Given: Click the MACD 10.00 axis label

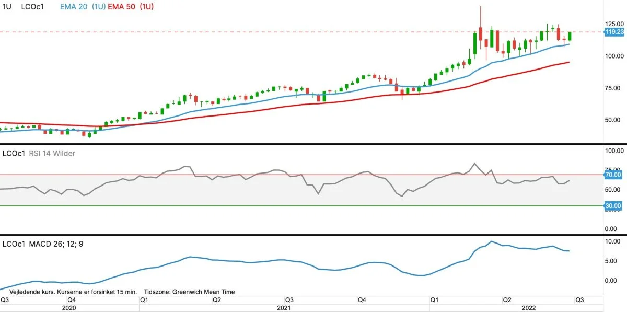Looking at the screenshot, I should [613, 241].
